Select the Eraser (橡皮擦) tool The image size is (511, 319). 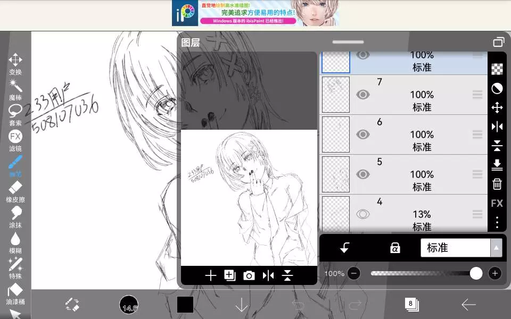click(15, 192)
